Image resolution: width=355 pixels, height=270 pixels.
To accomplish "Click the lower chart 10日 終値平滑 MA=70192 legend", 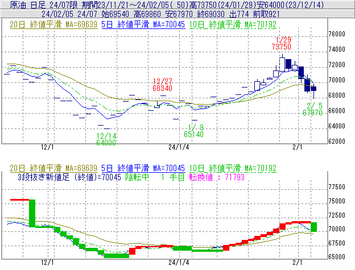I will 233,168.
